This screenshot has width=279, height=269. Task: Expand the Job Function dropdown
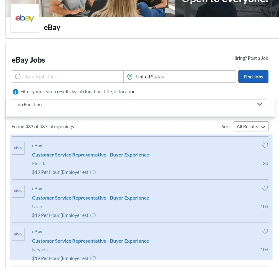(139, 104)
